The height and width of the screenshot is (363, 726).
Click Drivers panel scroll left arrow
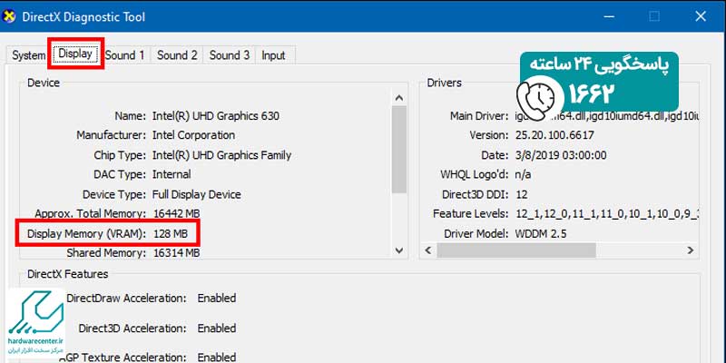[427, 250]
